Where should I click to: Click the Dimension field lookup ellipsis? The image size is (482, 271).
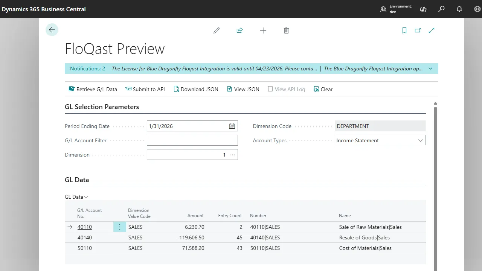232,155
